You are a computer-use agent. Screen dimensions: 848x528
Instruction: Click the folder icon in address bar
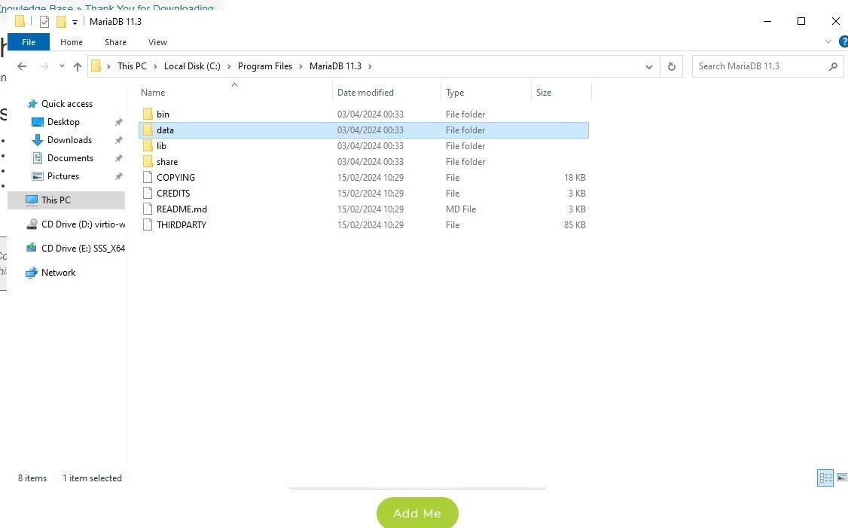click(96, 66)
